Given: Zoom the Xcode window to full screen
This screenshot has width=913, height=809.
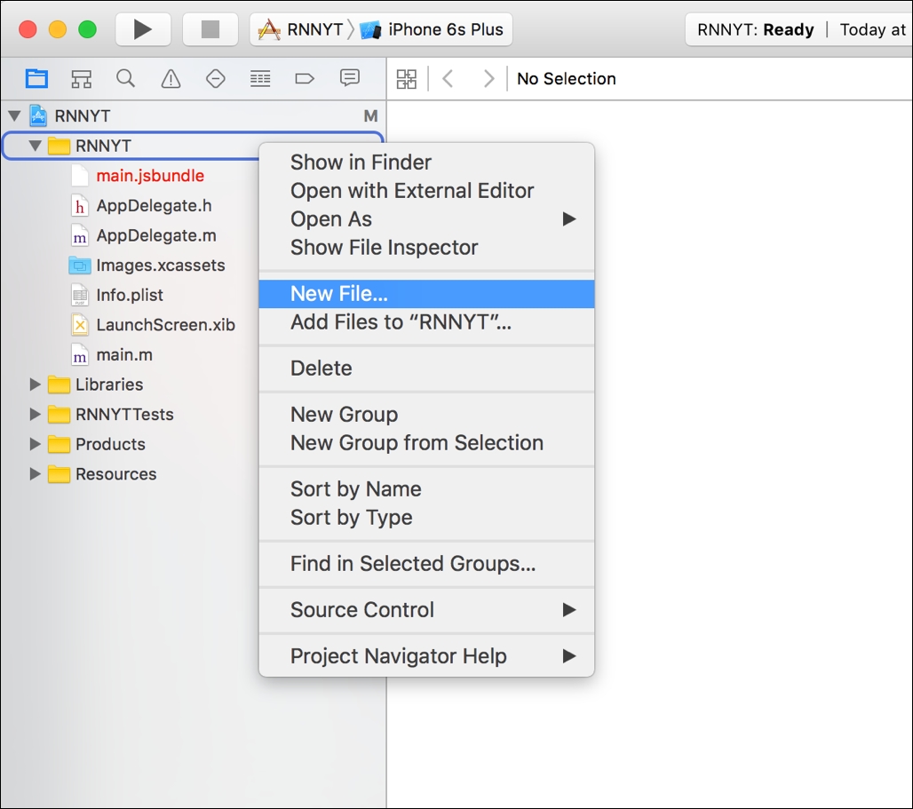Looking at the screenshot, I should 87,29.
